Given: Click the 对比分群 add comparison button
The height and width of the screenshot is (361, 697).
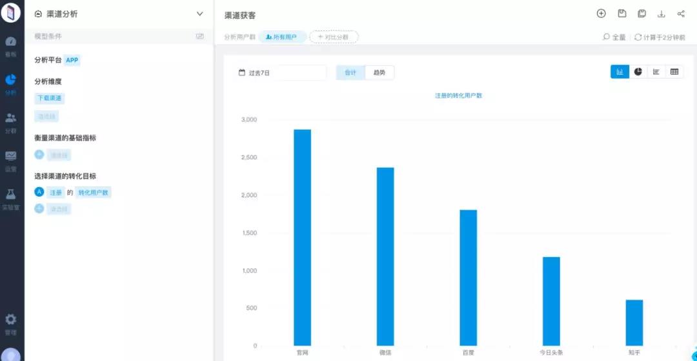Looking at the screenshot, I should [x=334, y=37].
